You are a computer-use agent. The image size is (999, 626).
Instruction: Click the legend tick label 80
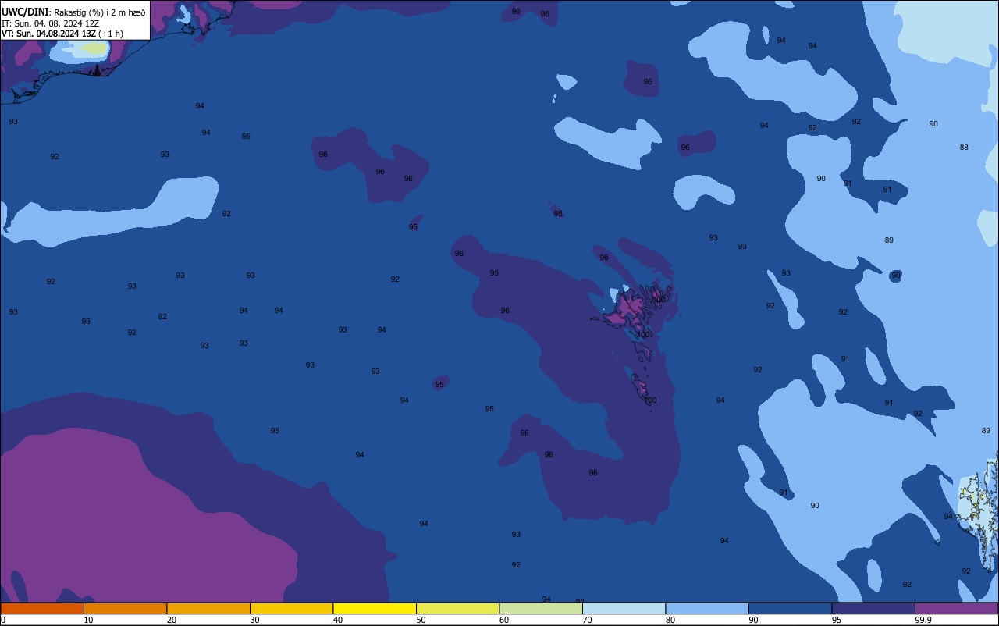click(670, 620)
